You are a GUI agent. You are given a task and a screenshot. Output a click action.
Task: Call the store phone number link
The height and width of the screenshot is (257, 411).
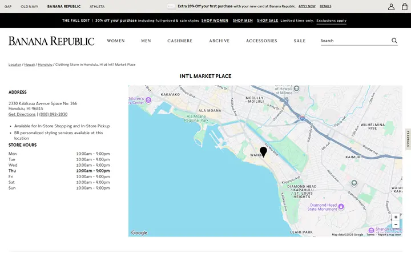tap(53, 114)
